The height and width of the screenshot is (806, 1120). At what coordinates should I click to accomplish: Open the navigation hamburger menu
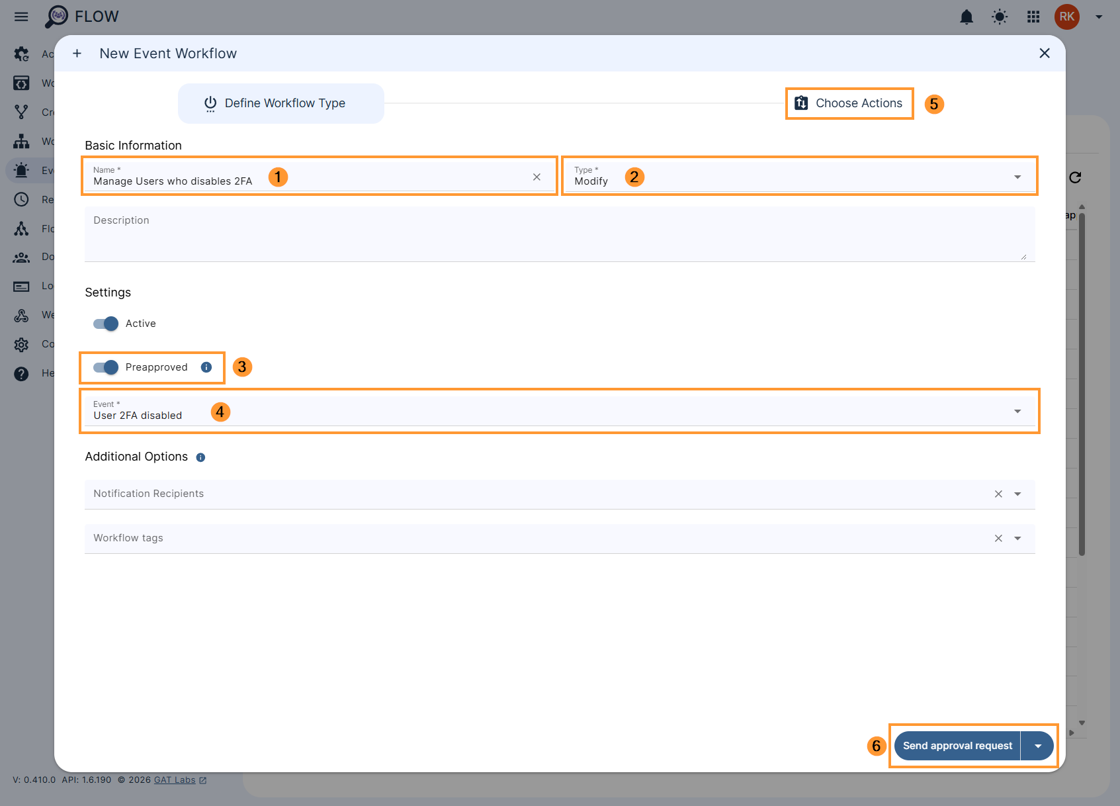[21, 17]
